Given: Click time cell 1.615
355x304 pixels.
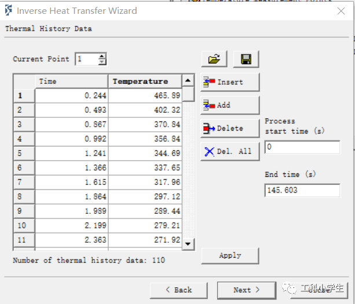Looking at the screenshot, I should tap(72, 183).
